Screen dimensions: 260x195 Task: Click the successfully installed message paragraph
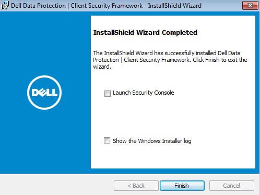170,60
